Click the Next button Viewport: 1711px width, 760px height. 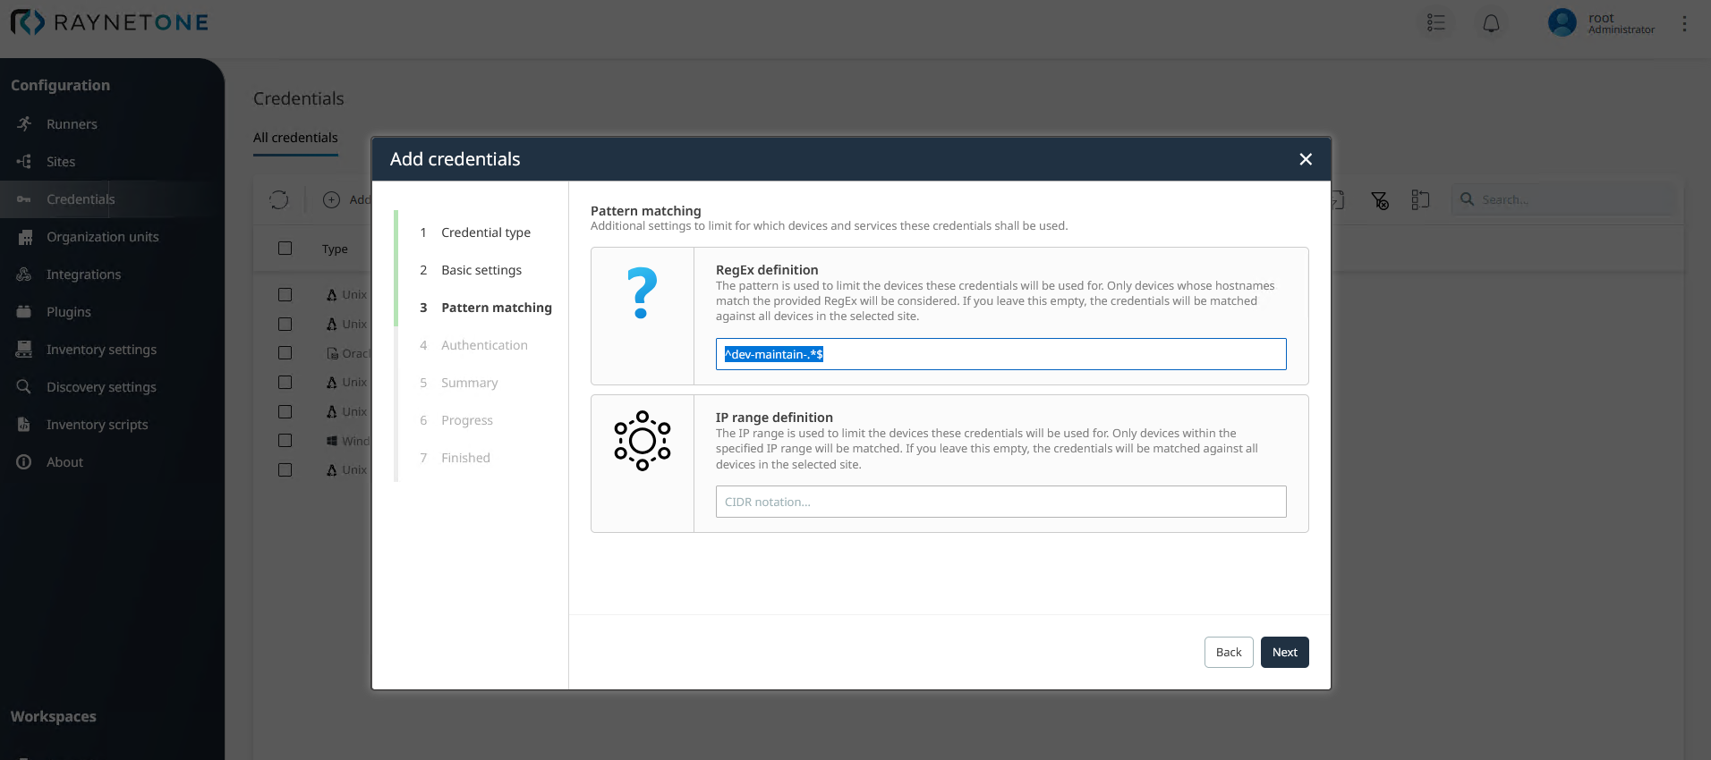click(x=1284, y=652)
